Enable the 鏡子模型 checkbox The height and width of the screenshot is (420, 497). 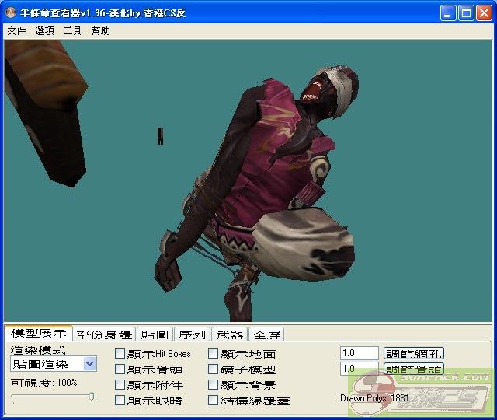pos(214,369)
